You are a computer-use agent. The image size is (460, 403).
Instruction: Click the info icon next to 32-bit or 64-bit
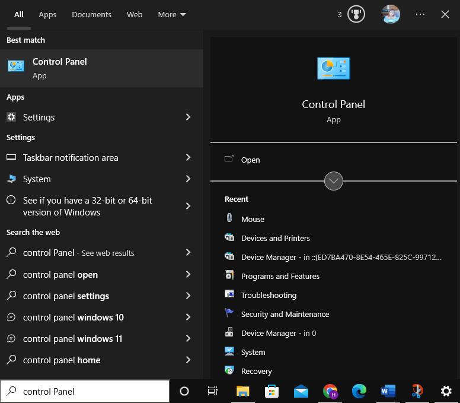[x=11, y=201]
